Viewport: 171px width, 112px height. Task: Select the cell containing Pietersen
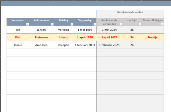[41, 37]
